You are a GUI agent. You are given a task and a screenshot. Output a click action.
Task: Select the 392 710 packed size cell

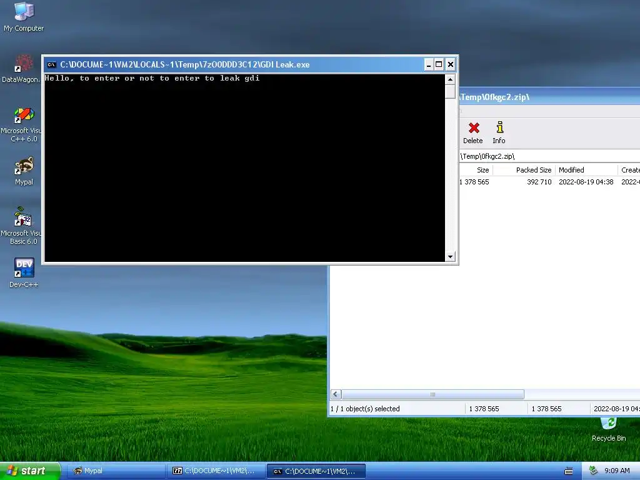pyautogui.click(x=539, y=182)
